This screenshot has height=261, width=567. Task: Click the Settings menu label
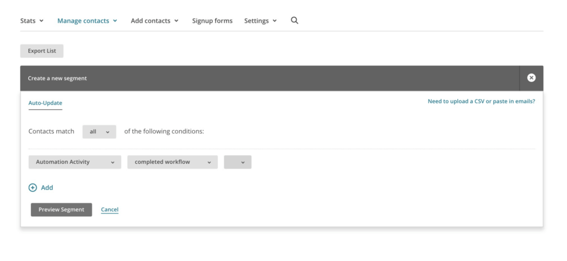[x=256, y=21]
